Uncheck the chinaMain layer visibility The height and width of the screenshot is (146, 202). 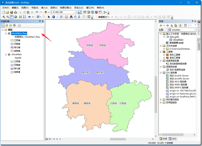[9, 54]
